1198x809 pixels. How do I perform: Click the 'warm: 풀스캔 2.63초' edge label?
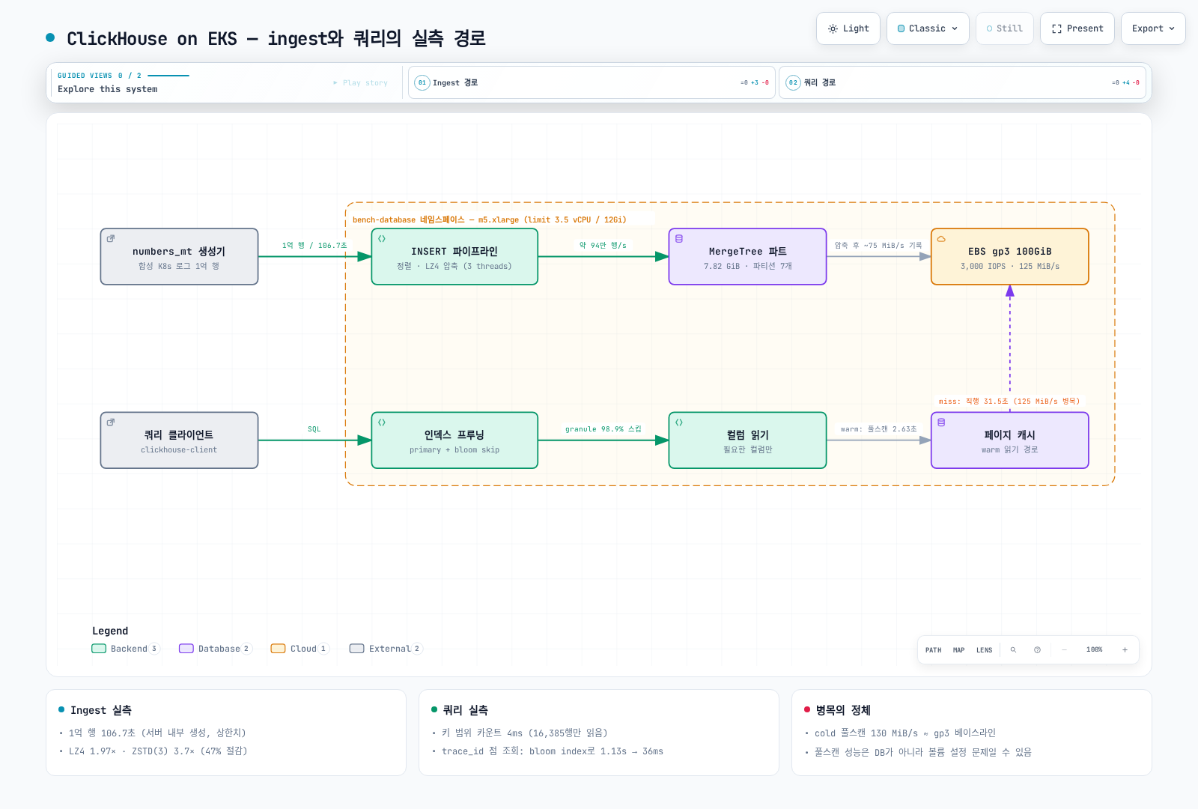point(878,429)
